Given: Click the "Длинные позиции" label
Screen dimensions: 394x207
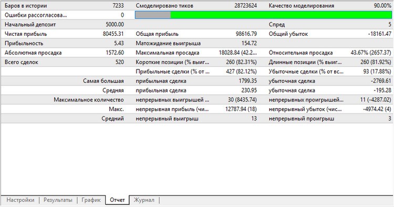Looking at the screenshot, I should (x=305, y=62).
